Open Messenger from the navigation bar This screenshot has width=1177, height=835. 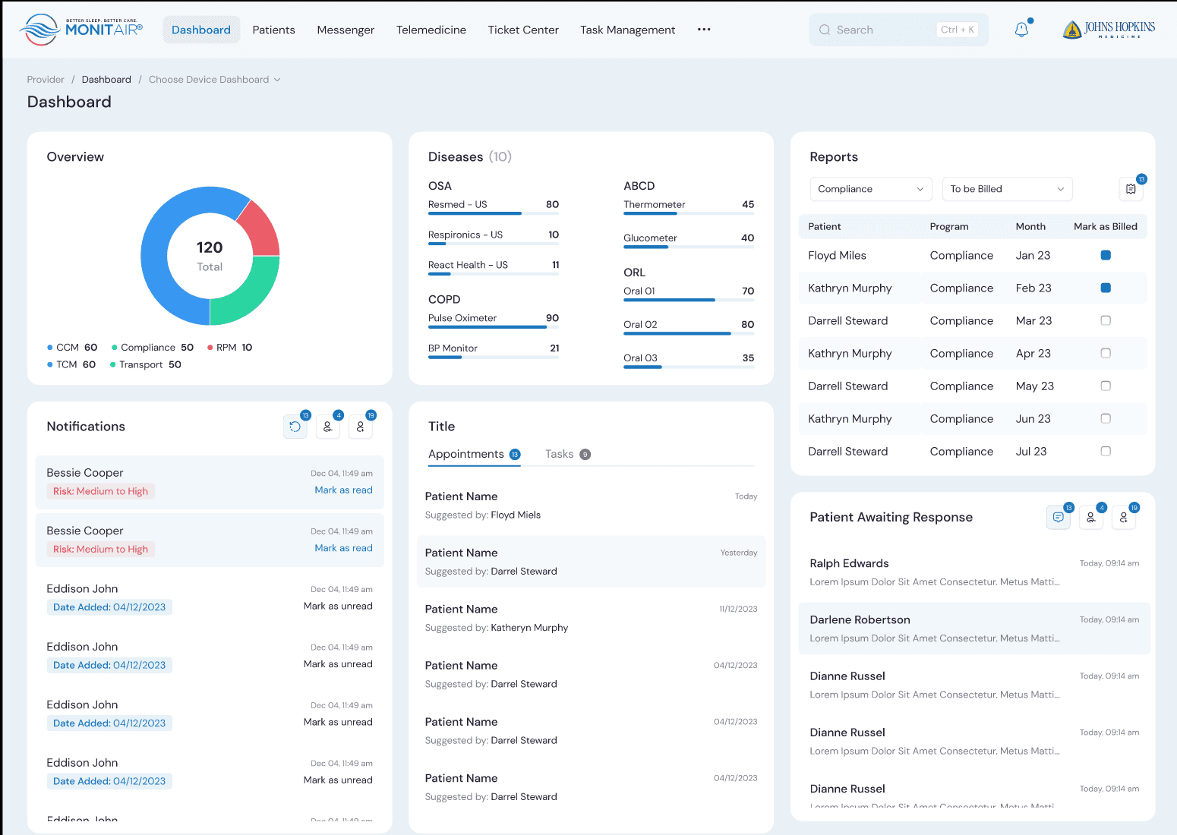pos(346,30)
